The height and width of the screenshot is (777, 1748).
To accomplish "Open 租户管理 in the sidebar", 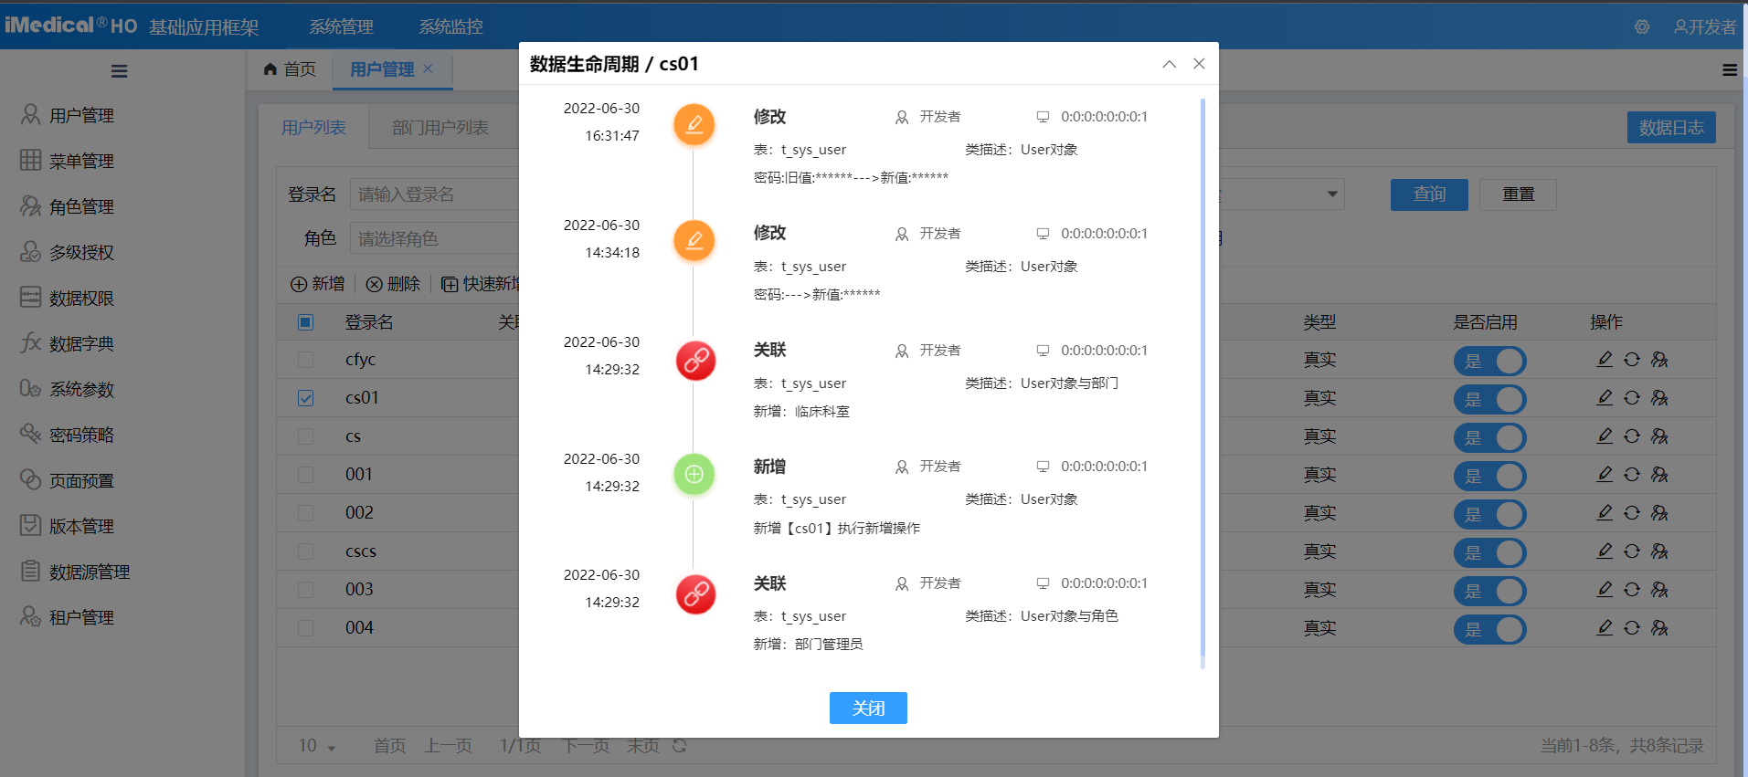I will [x=68, y=617].
